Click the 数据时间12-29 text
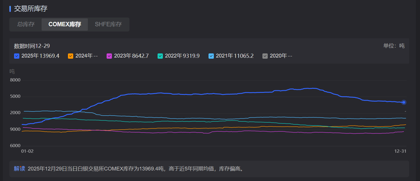 click(x=32, y=46)
